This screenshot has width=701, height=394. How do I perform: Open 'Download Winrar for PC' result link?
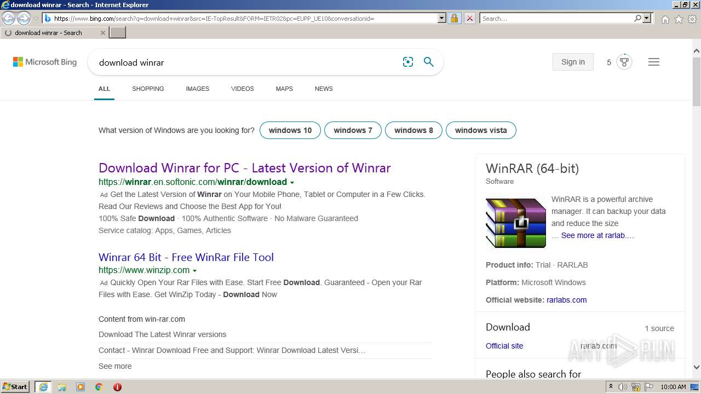point(245,168)
